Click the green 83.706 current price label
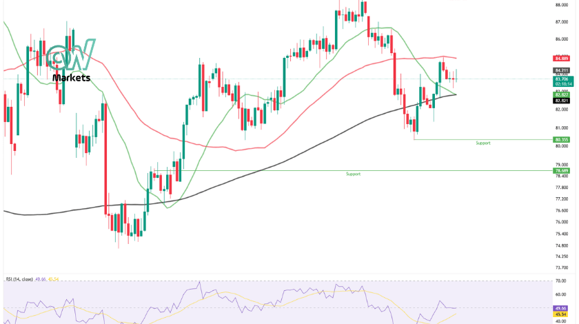Screen dimensions: 579x324 [x=563, y=79]
